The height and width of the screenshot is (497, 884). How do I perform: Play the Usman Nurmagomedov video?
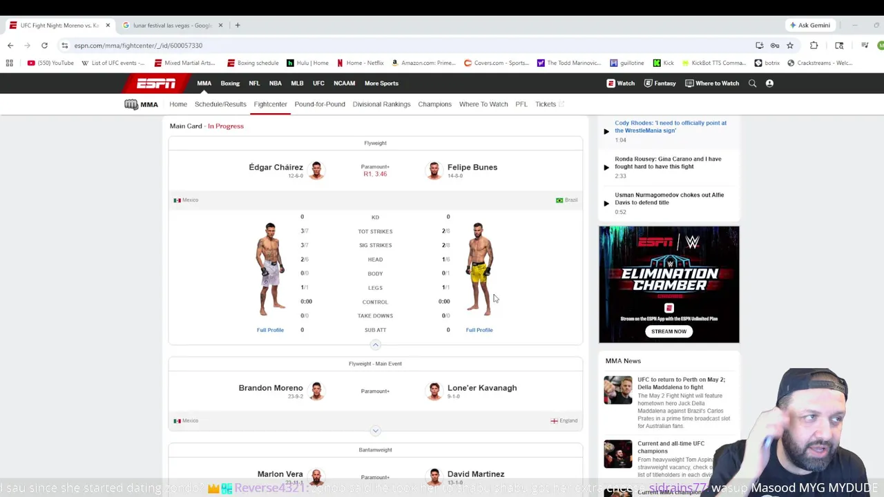pos(606,203)
